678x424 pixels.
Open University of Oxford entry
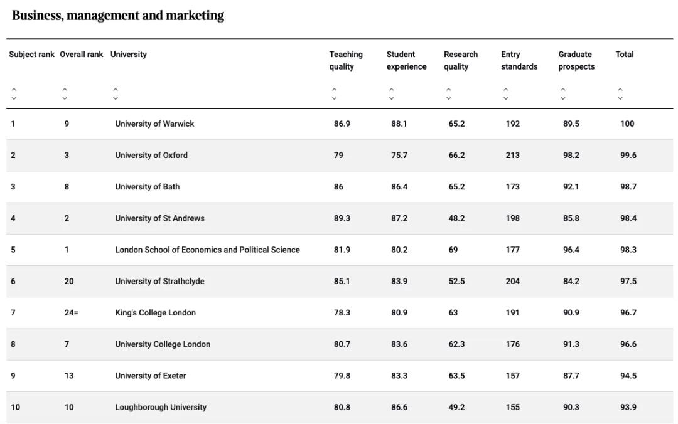click(x=151, y=156)
